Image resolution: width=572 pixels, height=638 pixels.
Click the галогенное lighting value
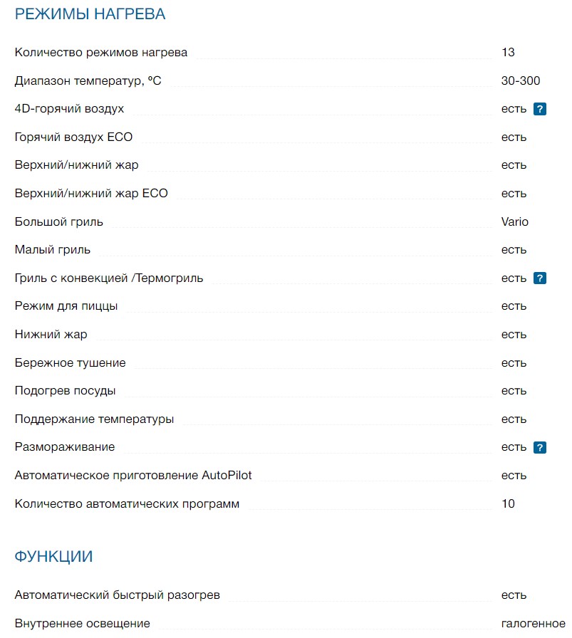point(534,624)
